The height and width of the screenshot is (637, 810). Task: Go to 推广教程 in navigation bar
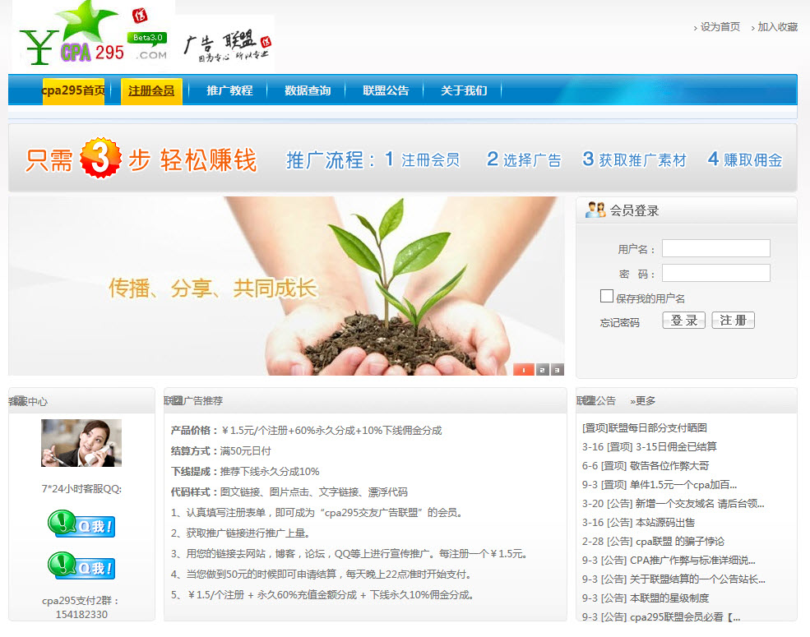[x=229, y=90]
